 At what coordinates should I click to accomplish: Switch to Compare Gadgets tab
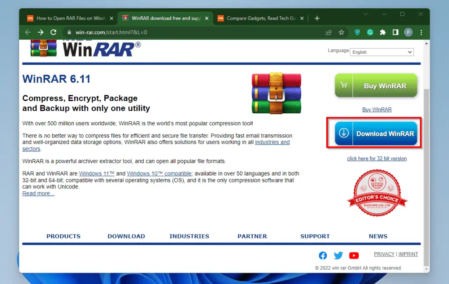pyautogui.click(x=260, y=18)
